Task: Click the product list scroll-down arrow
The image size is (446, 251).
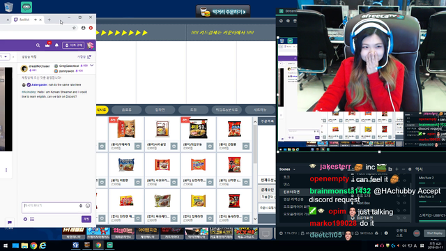Action: [255, 218]
